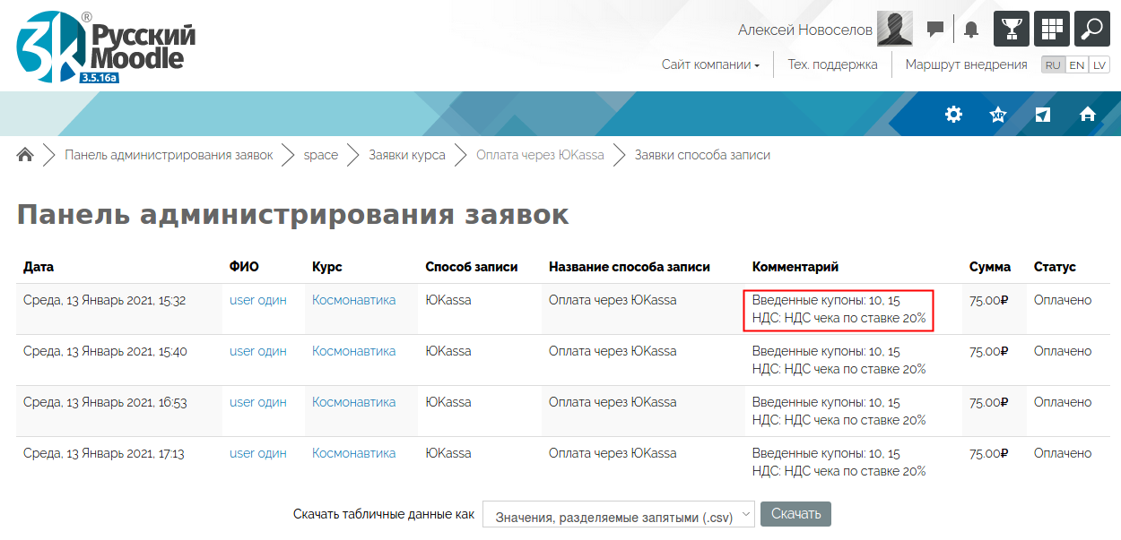This screenshot has width=1121, height=540.
Task: Expand the Сайт компании dropdown menu
Action: point(710,64)
